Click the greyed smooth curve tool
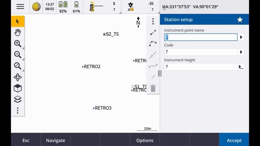Viewport: 260px width, 146px height. point(153,66)
